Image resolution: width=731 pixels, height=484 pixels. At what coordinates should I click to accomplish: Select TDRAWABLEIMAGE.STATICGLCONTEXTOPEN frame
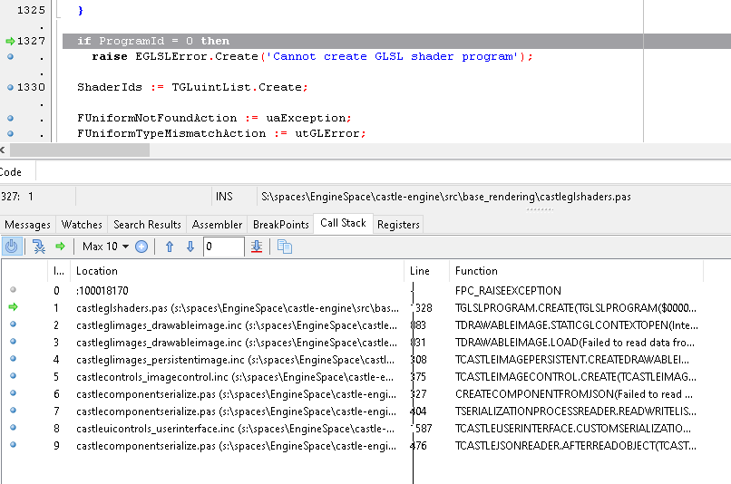click(353, 325)
